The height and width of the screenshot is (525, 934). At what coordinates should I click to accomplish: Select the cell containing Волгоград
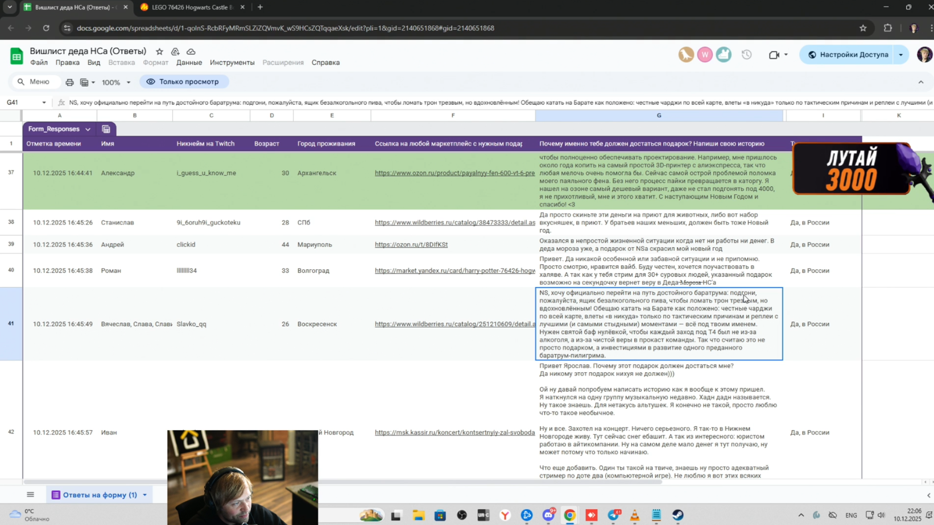click(x=332, y=270)
